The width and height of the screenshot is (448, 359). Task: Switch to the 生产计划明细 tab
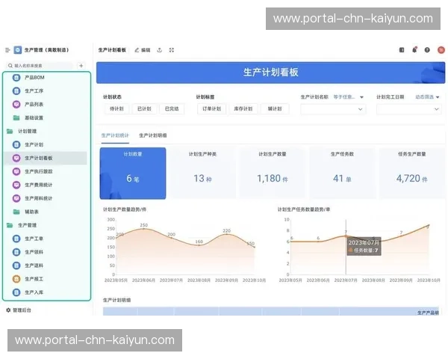tap(153, 135)
